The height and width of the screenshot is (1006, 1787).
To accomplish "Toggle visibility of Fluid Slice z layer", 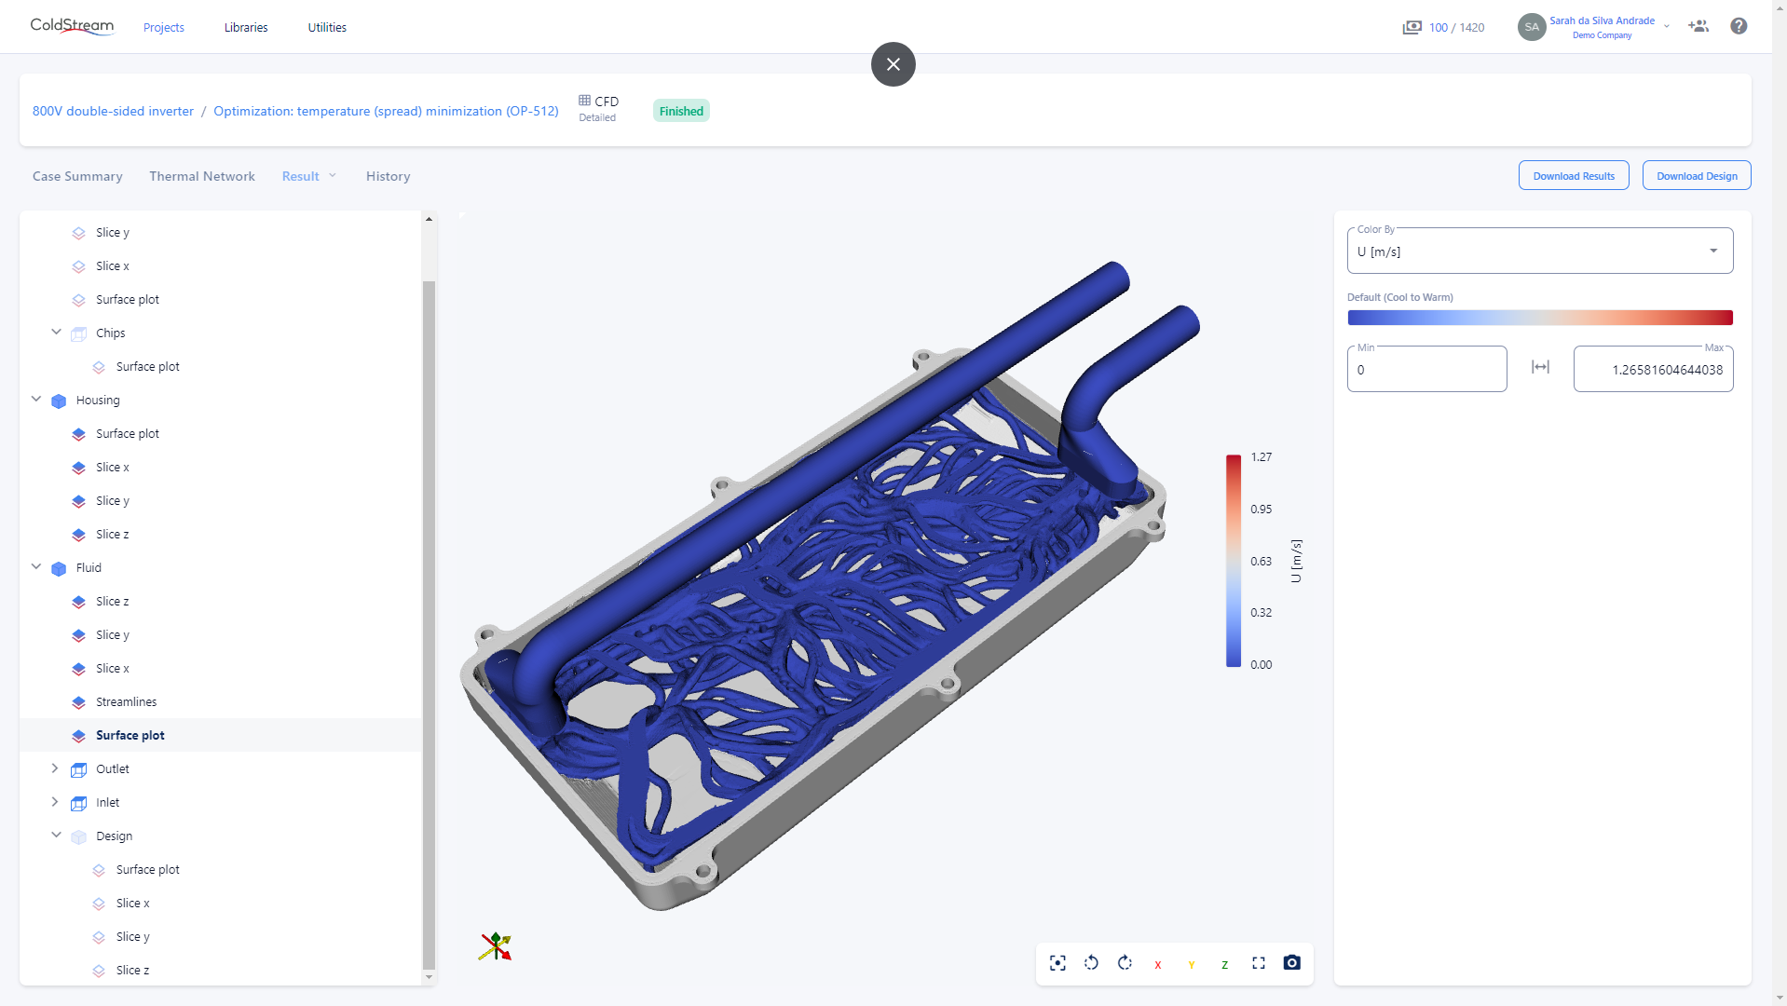I will pos(79,602).
